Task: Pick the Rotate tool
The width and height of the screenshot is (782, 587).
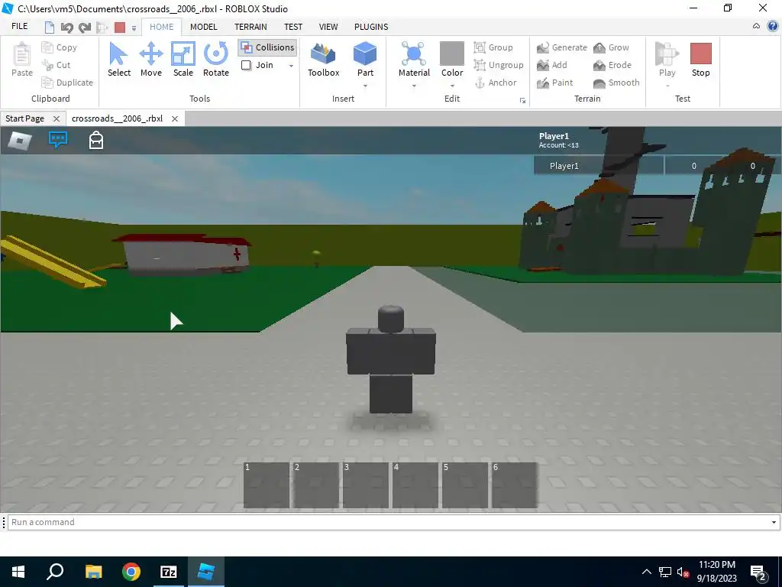Action: click(216, 59)
